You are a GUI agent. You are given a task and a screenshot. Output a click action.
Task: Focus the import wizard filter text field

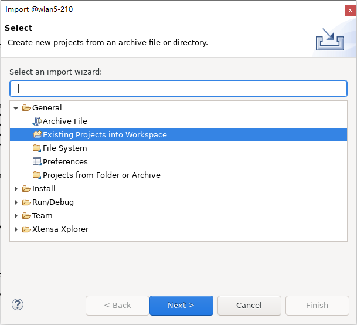[178, 89]
